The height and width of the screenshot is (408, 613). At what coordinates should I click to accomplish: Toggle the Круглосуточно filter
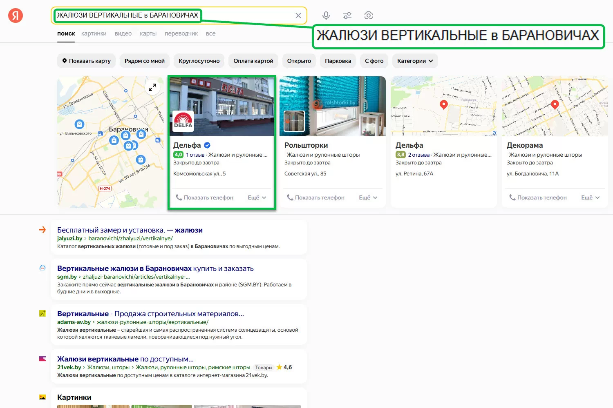click(199, 61)
